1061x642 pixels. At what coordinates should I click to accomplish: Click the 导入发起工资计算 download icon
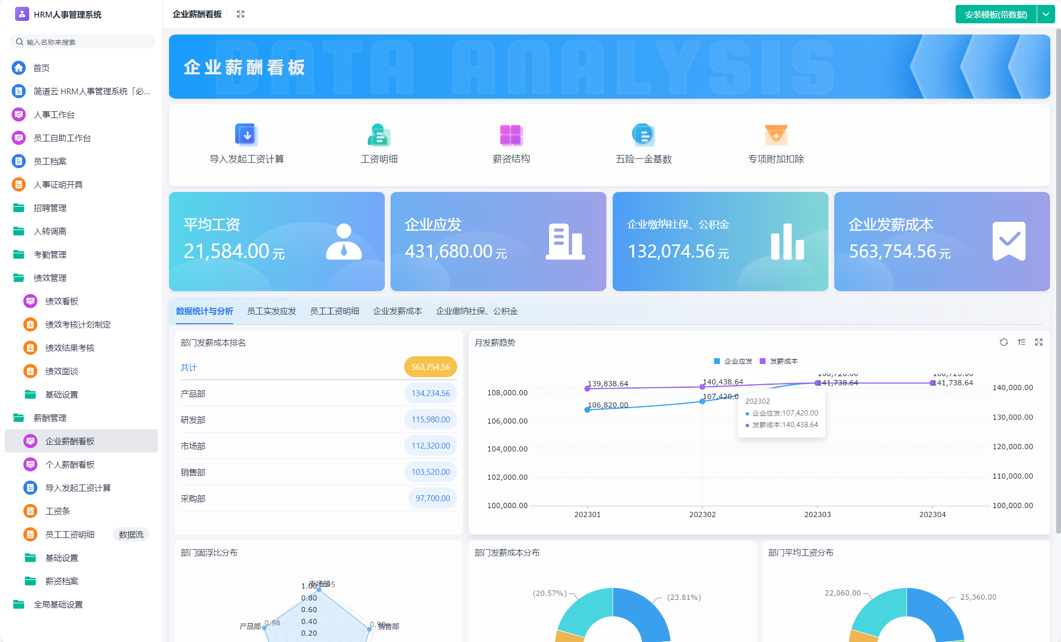point(246,135)
